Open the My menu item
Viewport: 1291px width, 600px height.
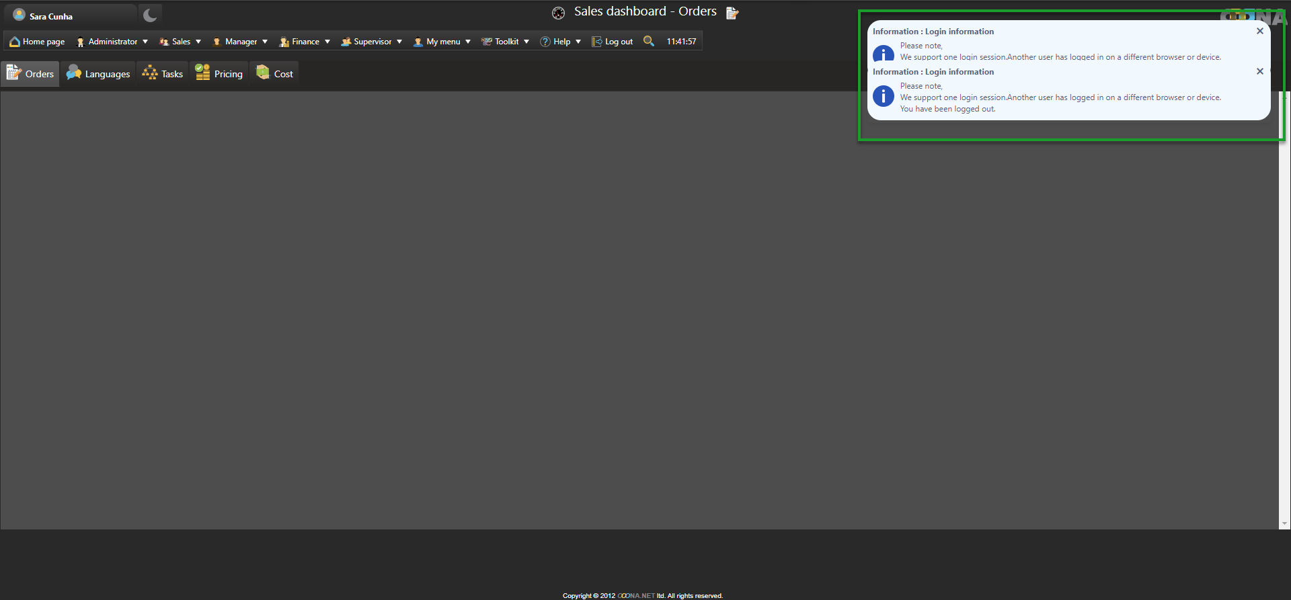[x=442, y=42]
